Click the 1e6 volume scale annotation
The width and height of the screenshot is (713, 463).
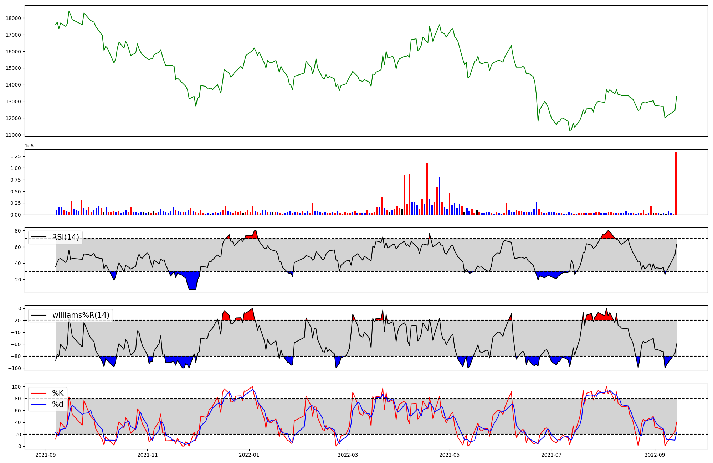(29, 146)
